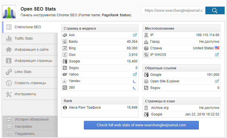
Task: Open the Инструменты tab
Action: 30,94
